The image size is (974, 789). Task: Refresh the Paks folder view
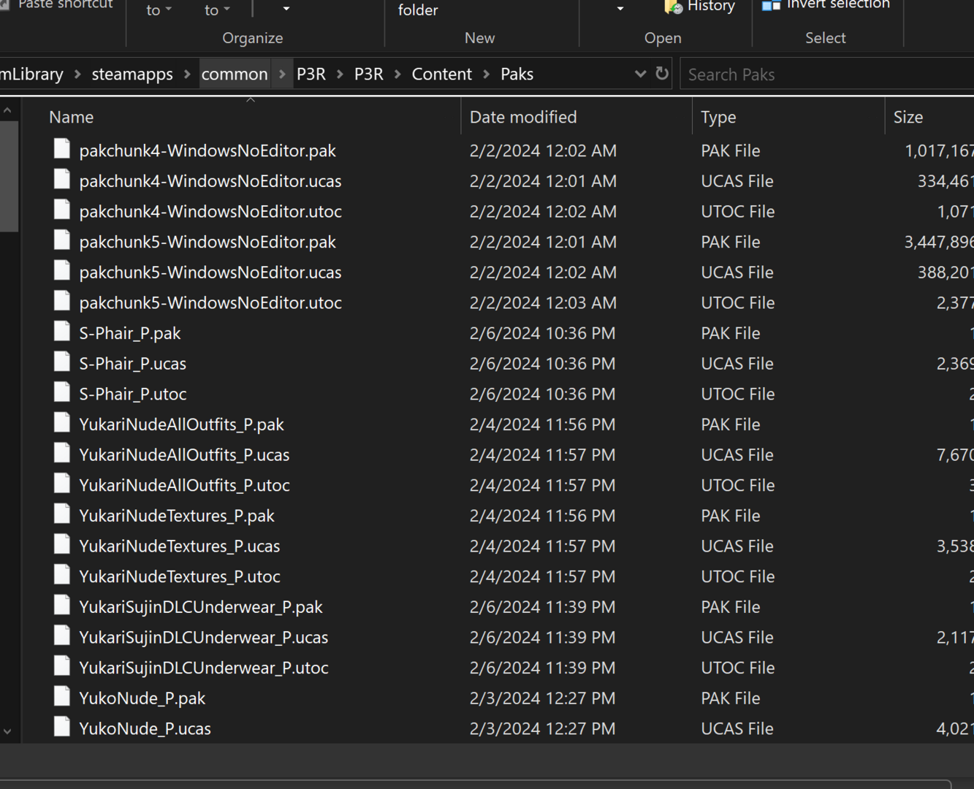[662, 74]
